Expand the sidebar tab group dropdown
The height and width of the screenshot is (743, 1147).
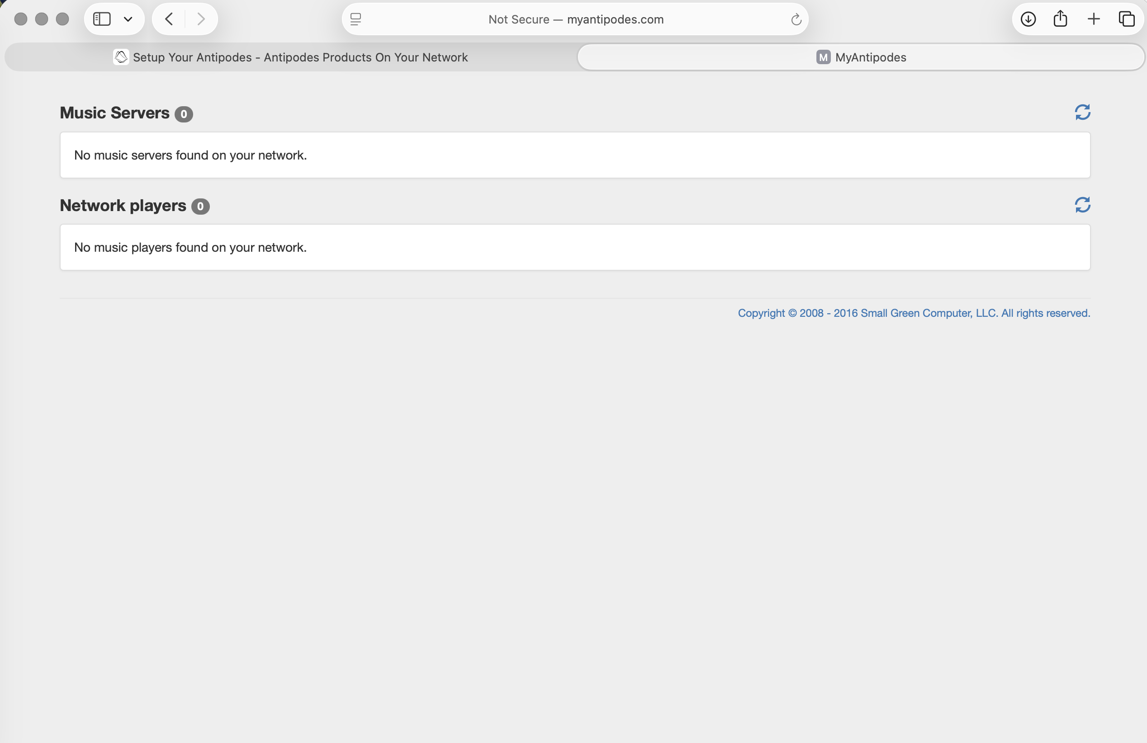[128, 19]
